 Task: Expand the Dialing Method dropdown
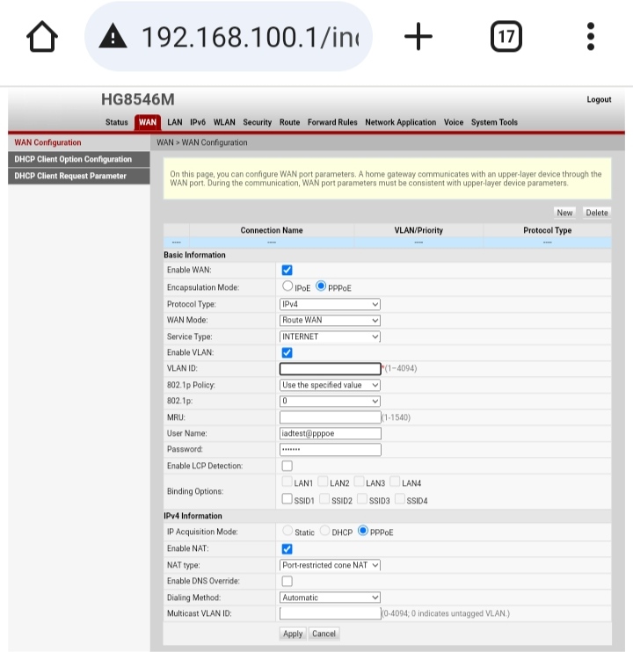330,598
